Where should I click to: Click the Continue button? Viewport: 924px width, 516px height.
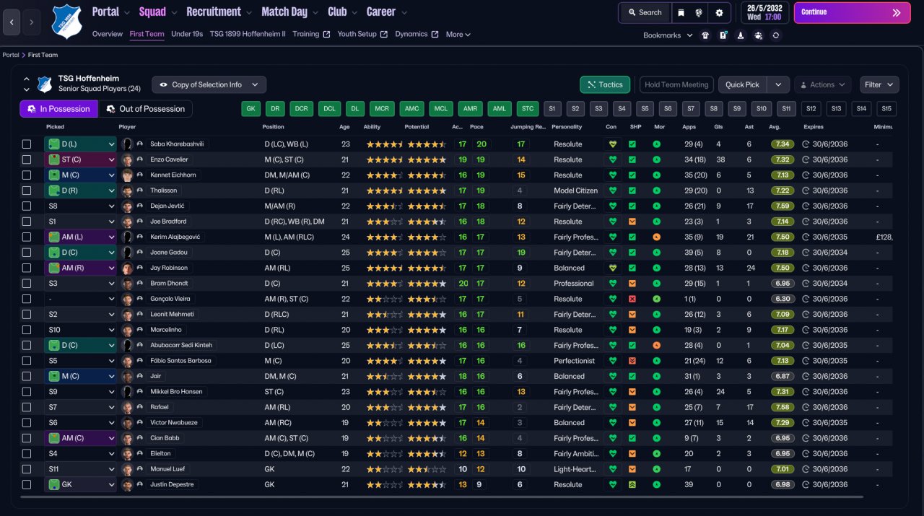853,12
